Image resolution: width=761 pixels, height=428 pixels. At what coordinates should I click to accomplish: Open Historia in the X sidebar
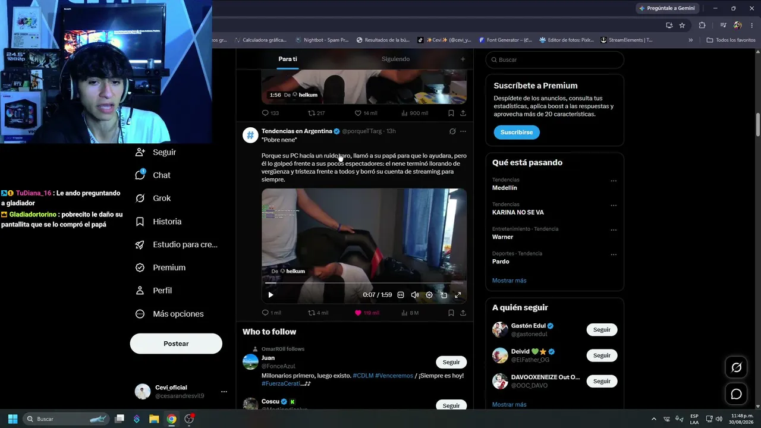tap(159, 222)
